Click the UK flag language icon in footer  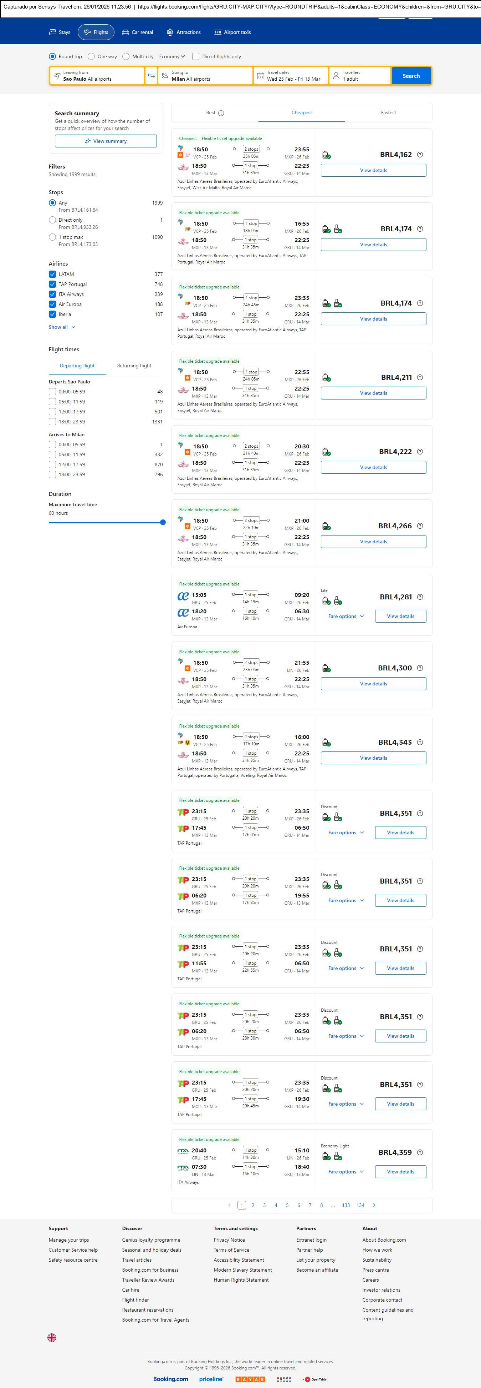click(x=52, y=1337)
